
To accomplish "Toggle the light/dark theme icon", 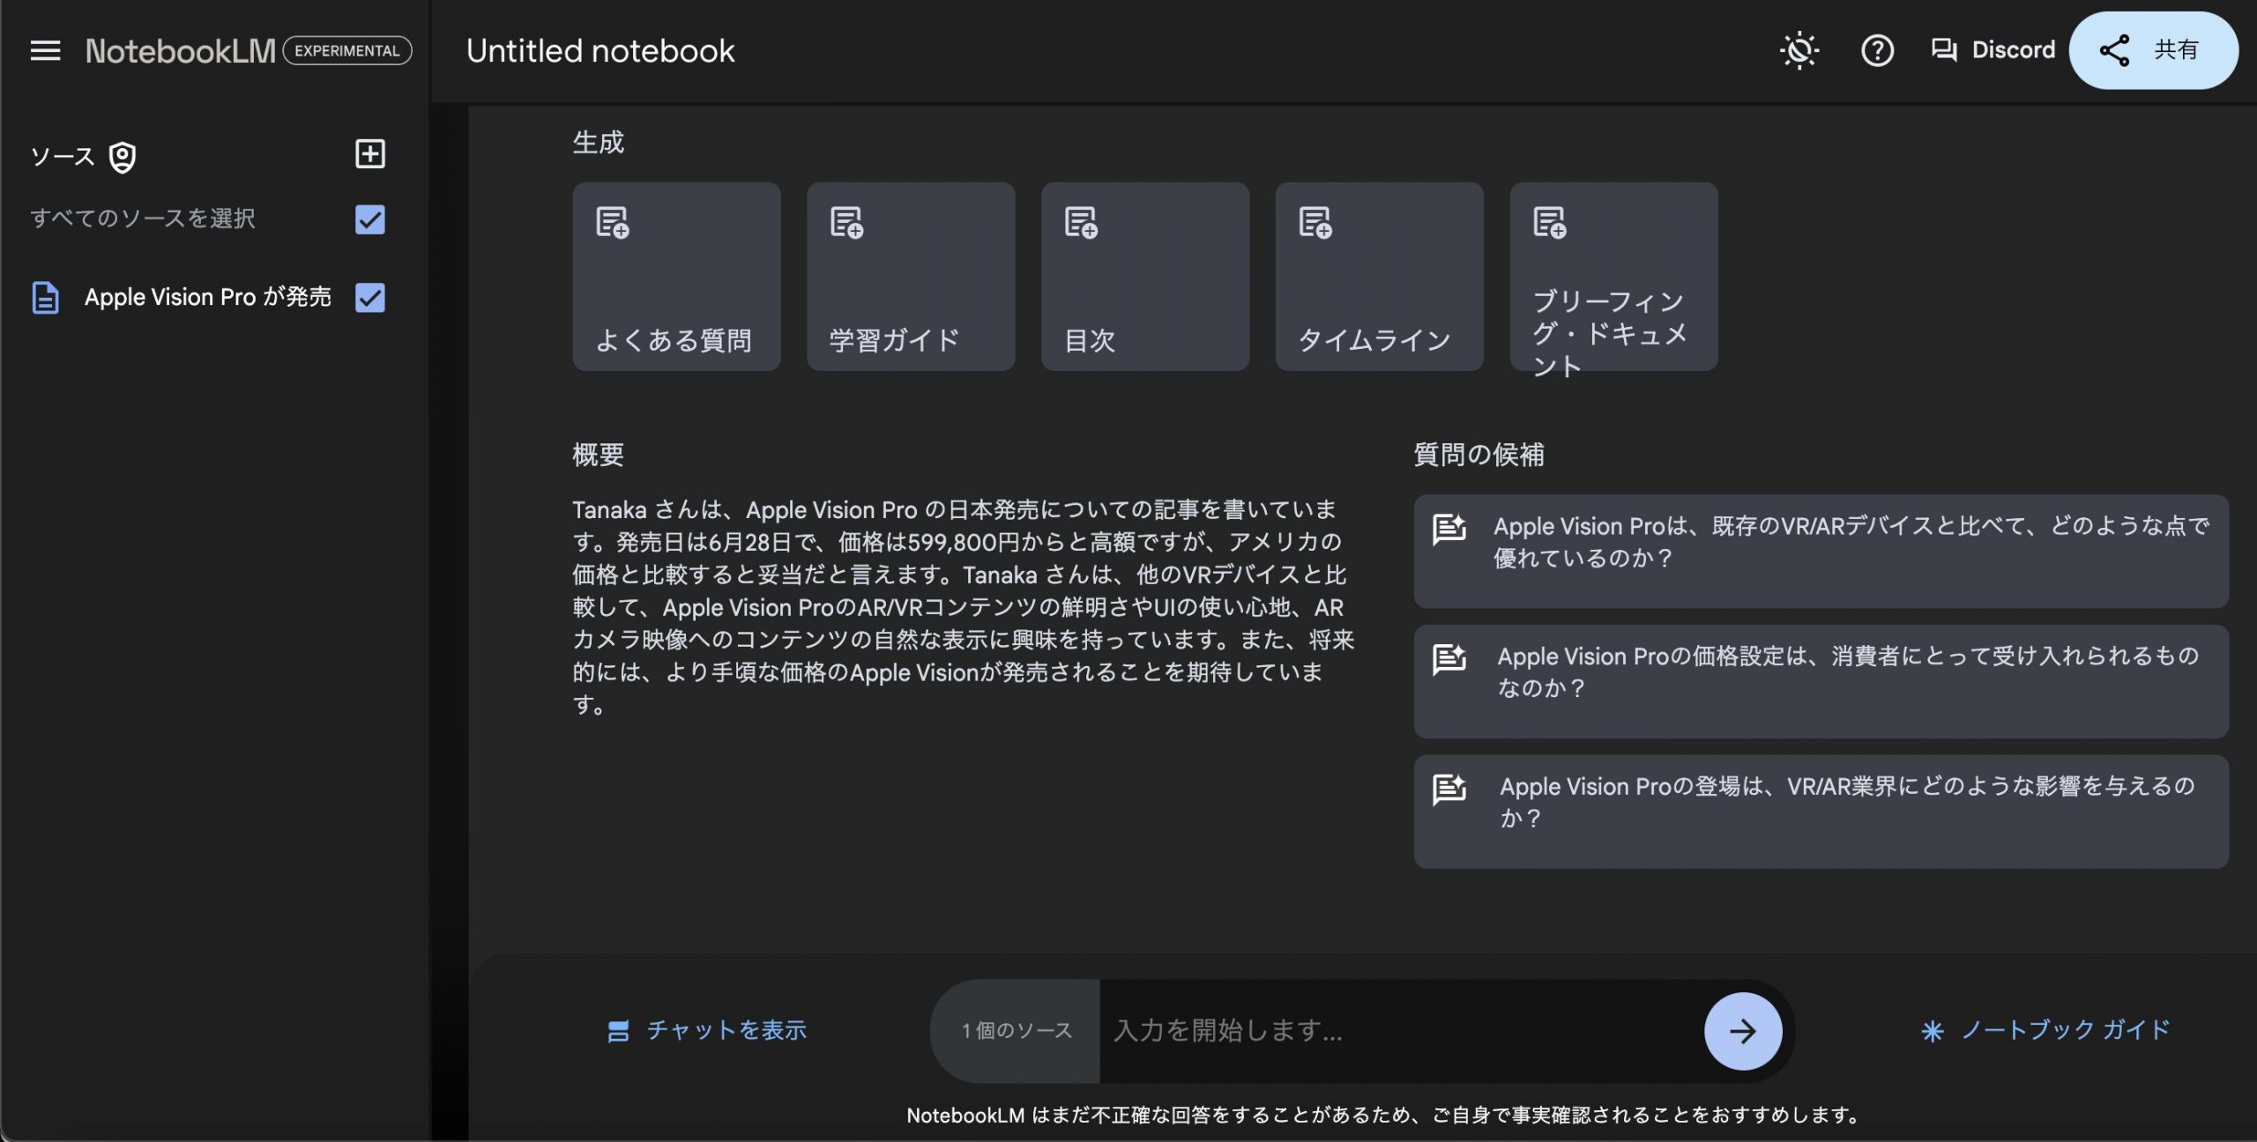I will pyautogui.click(x=1799, y=50).
